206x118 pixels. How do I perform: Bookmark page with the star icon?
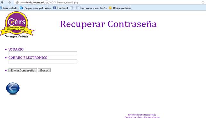[203, 2]
